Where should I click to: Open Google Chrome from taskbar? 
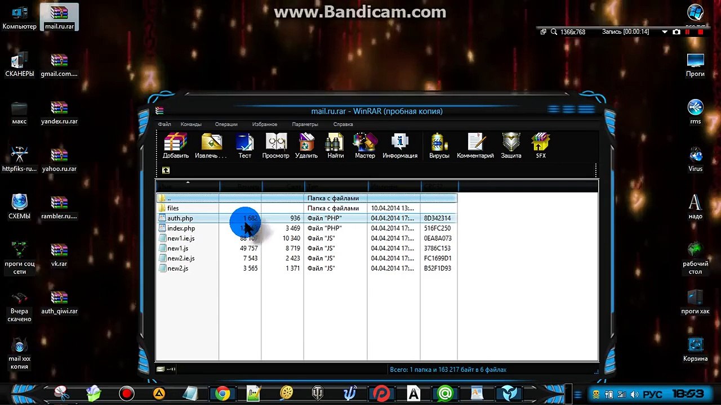pyautogui.click(x=222, y=393)
